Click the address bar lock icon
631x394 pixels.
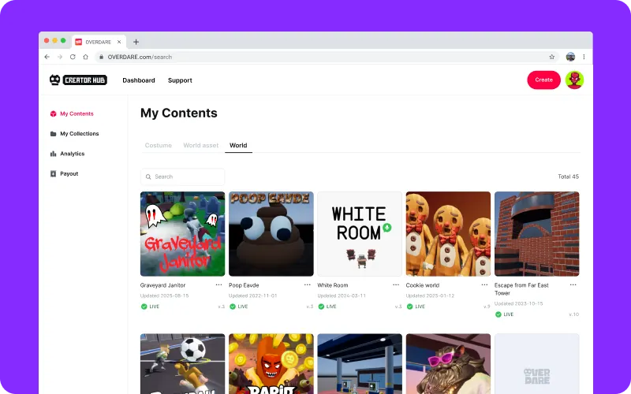102,57
